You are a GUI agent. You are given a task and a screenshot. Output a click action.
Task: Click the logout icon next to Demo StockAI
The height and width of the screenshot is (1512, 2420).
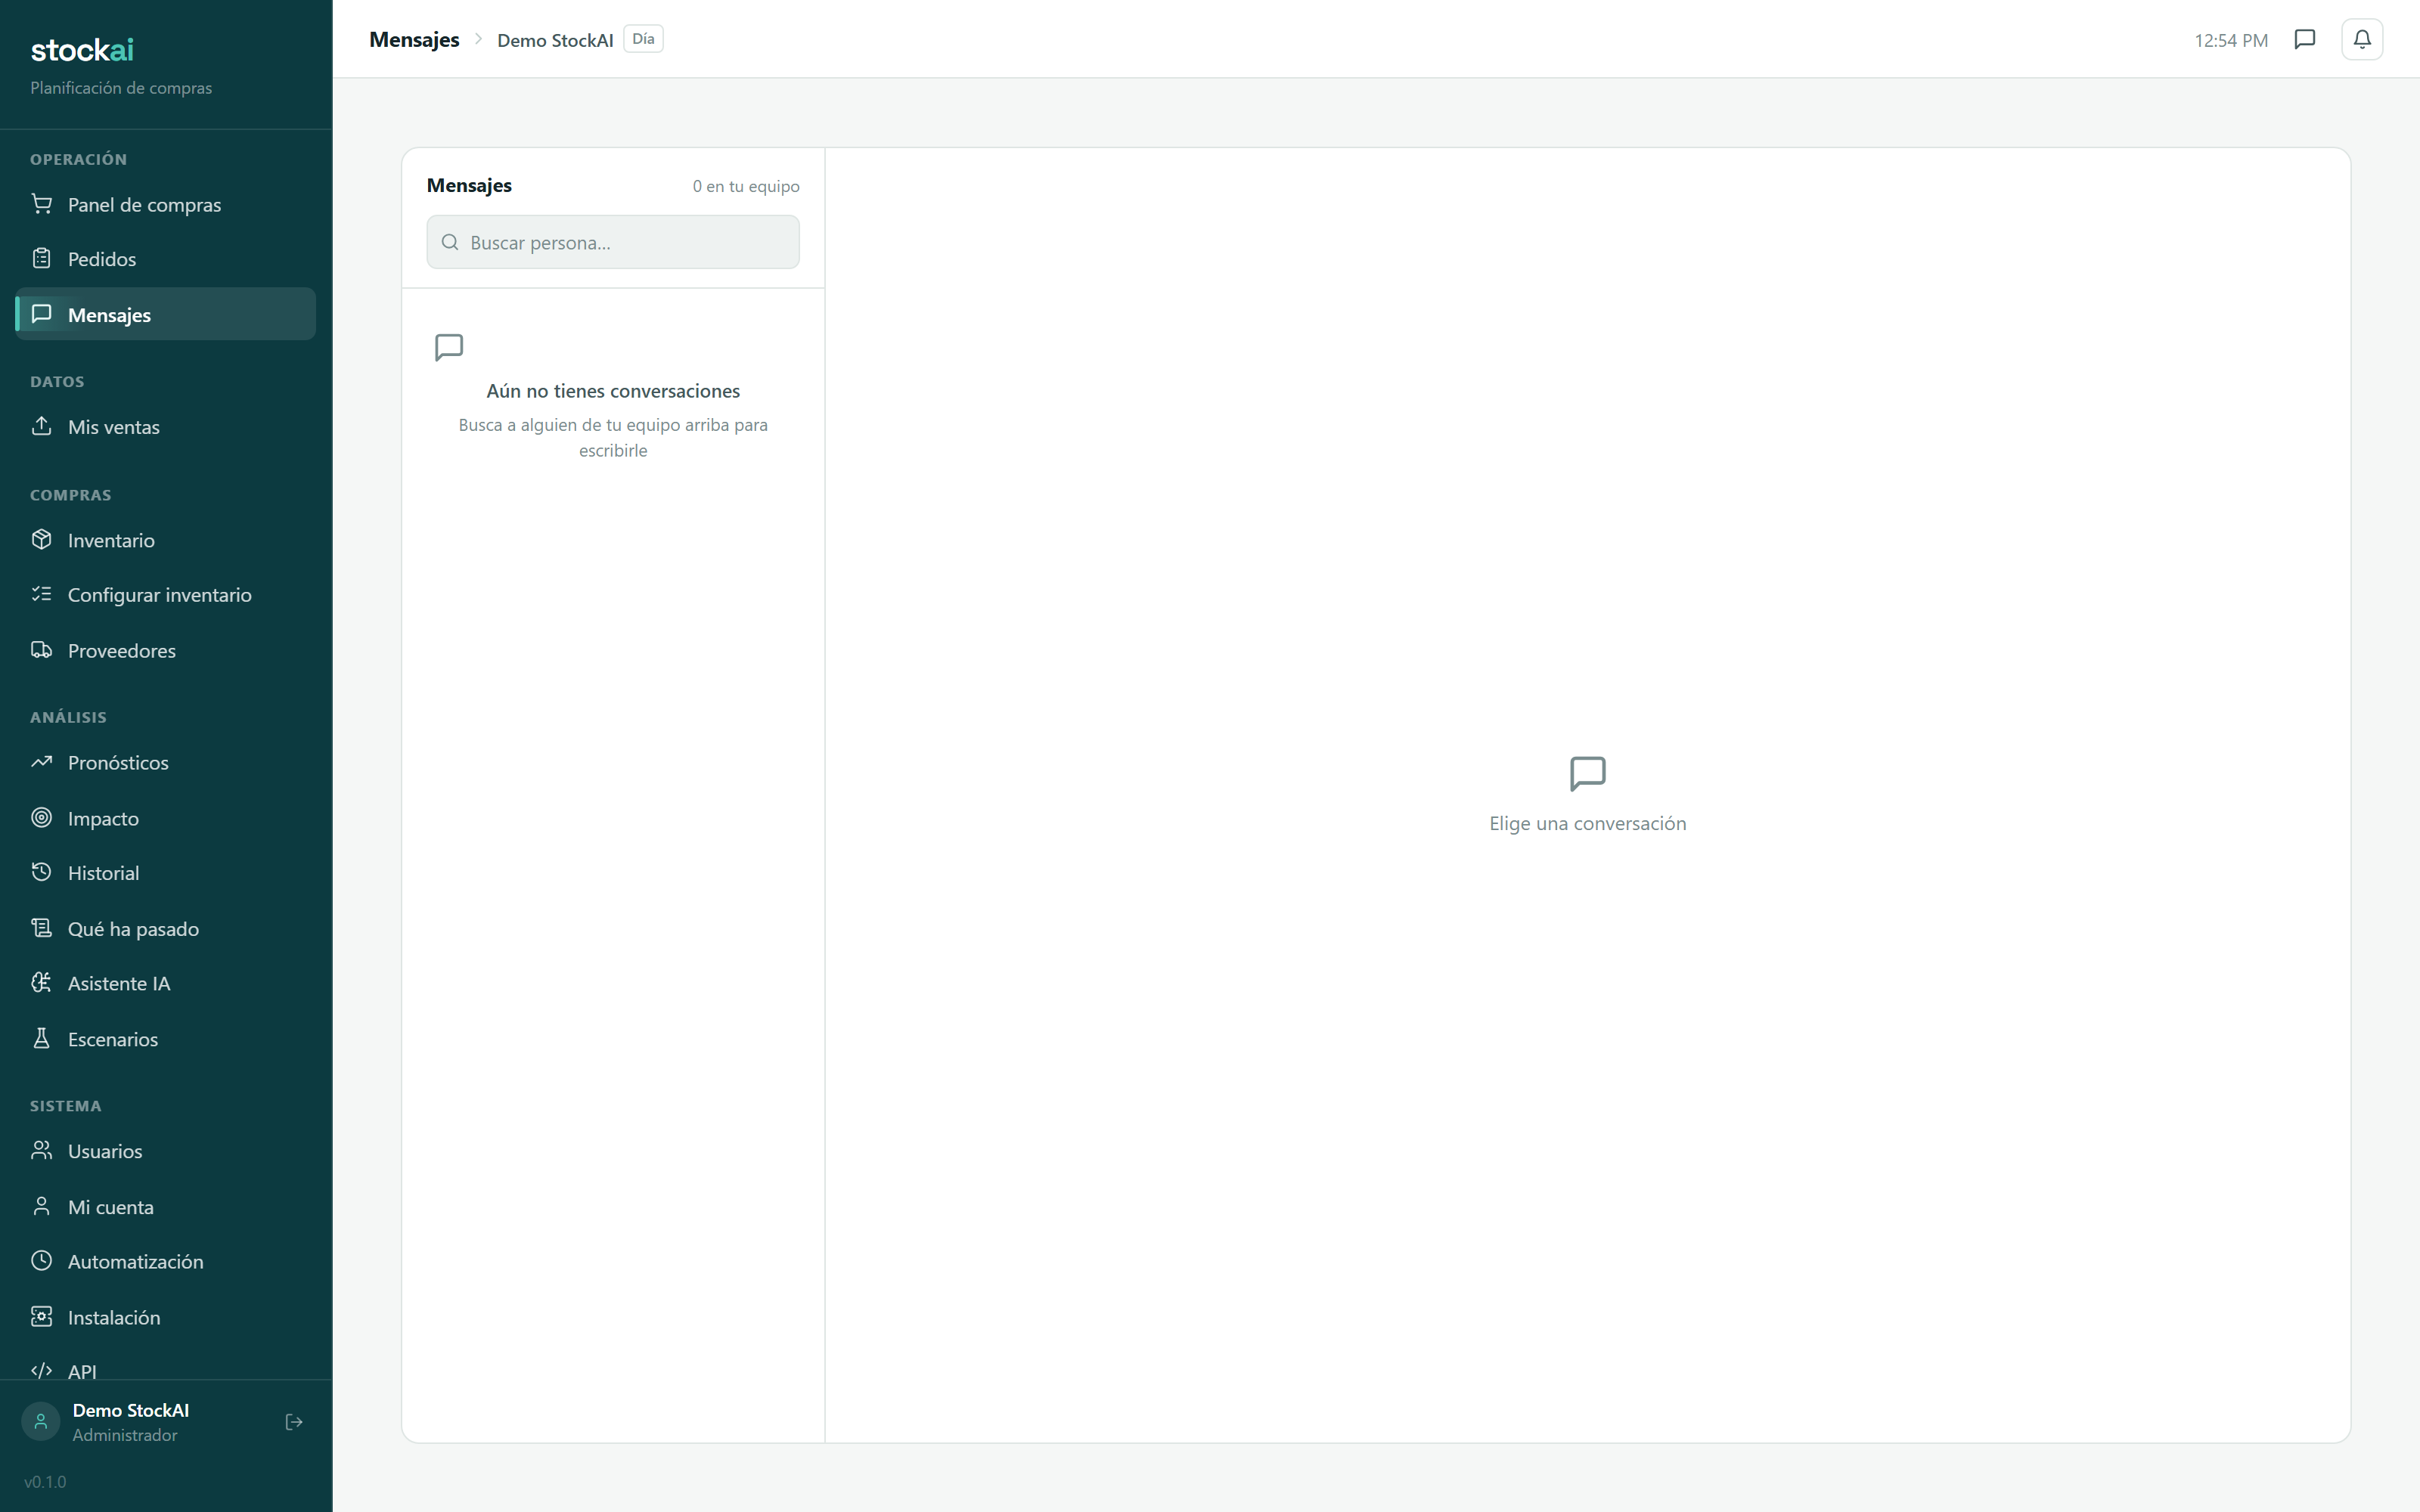pyautogui.click(x=294, y=1422)
